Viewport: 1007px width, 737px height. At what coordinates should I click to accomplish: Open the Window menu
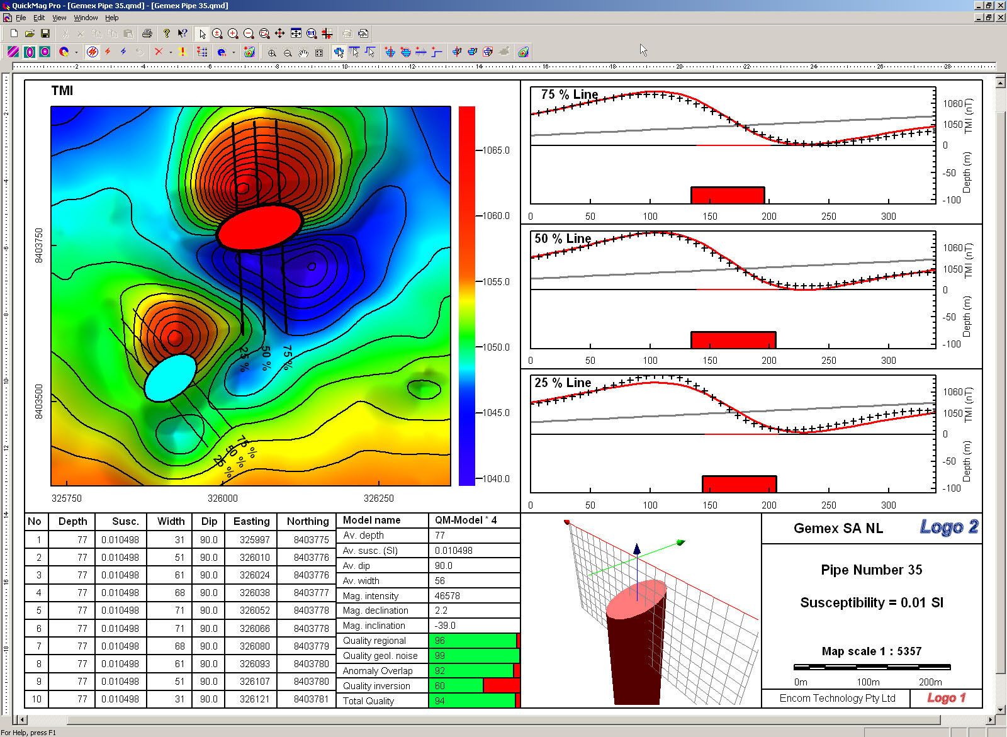pos(86,18)
